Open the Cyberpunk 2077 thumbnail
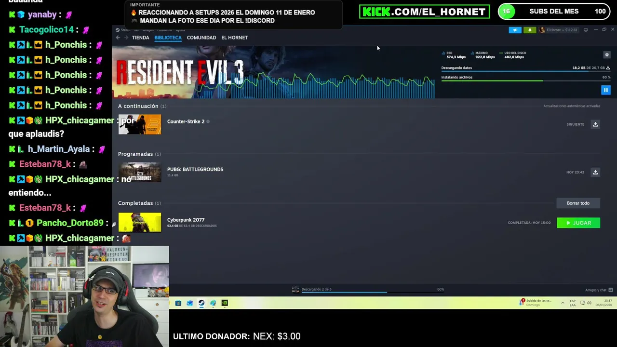 (x=140, y=222)
